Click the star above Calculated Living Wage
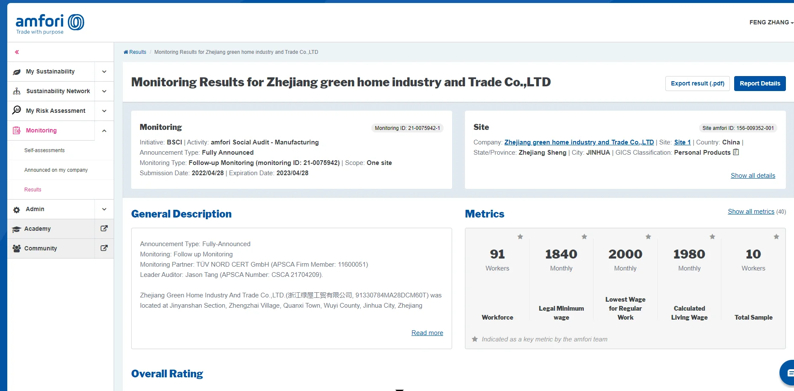794x391 pixels. click(x=712, y=236)
